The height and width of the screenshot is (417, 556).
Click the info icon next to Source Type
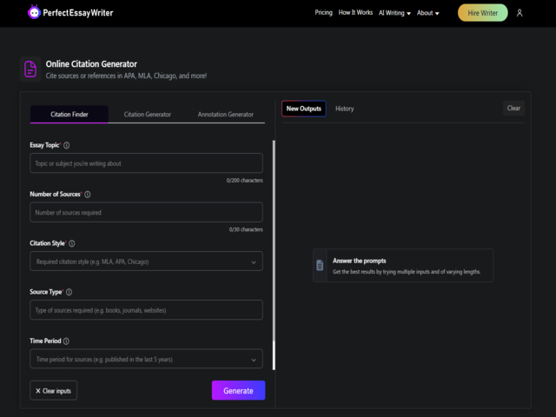[x=69, y=293]
